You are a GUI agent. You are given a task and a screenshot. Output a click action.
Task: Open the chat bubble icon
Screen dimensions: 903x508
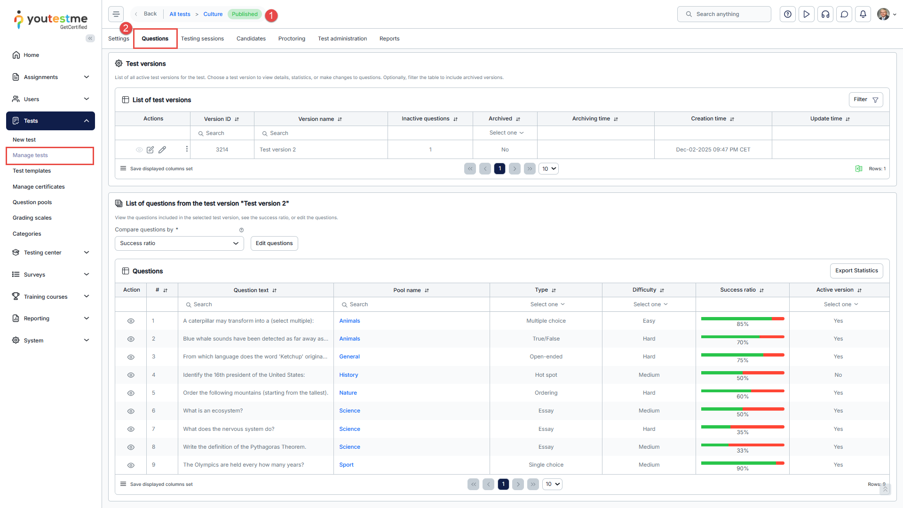844,14
